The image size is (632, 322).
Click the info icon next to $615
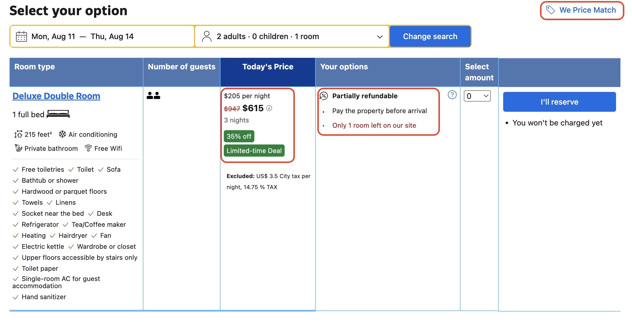(x=269, y=108)
